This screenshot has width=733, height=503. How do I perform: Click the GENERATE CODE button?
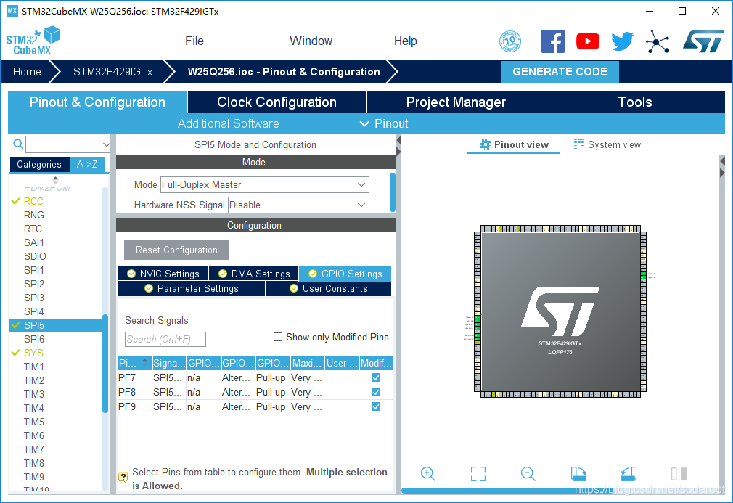(x=560, y=72)
